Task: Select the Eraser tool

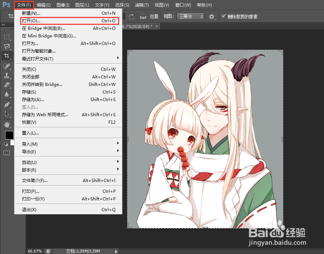Action: point(7,85)
